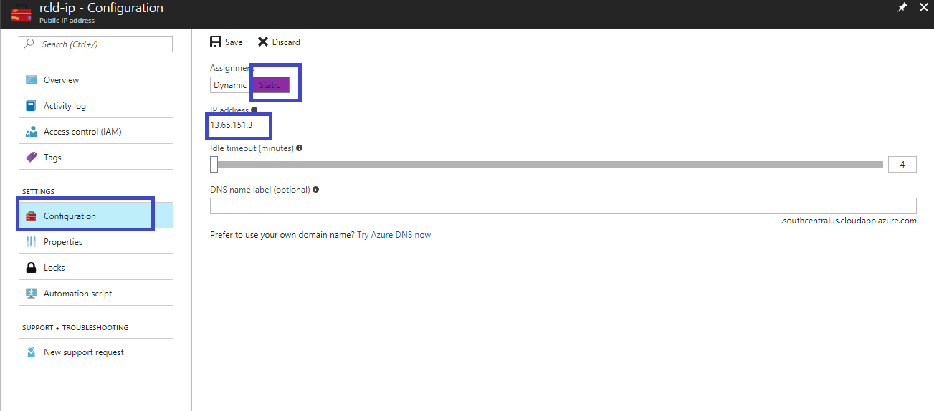934x411 pixels.
Task: Select Static assignment option
Action: pos(270,85)
